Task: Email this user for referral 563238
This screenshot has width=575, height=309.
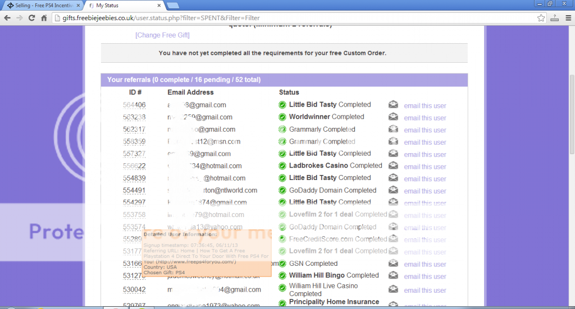Action: tap(425, 118)
